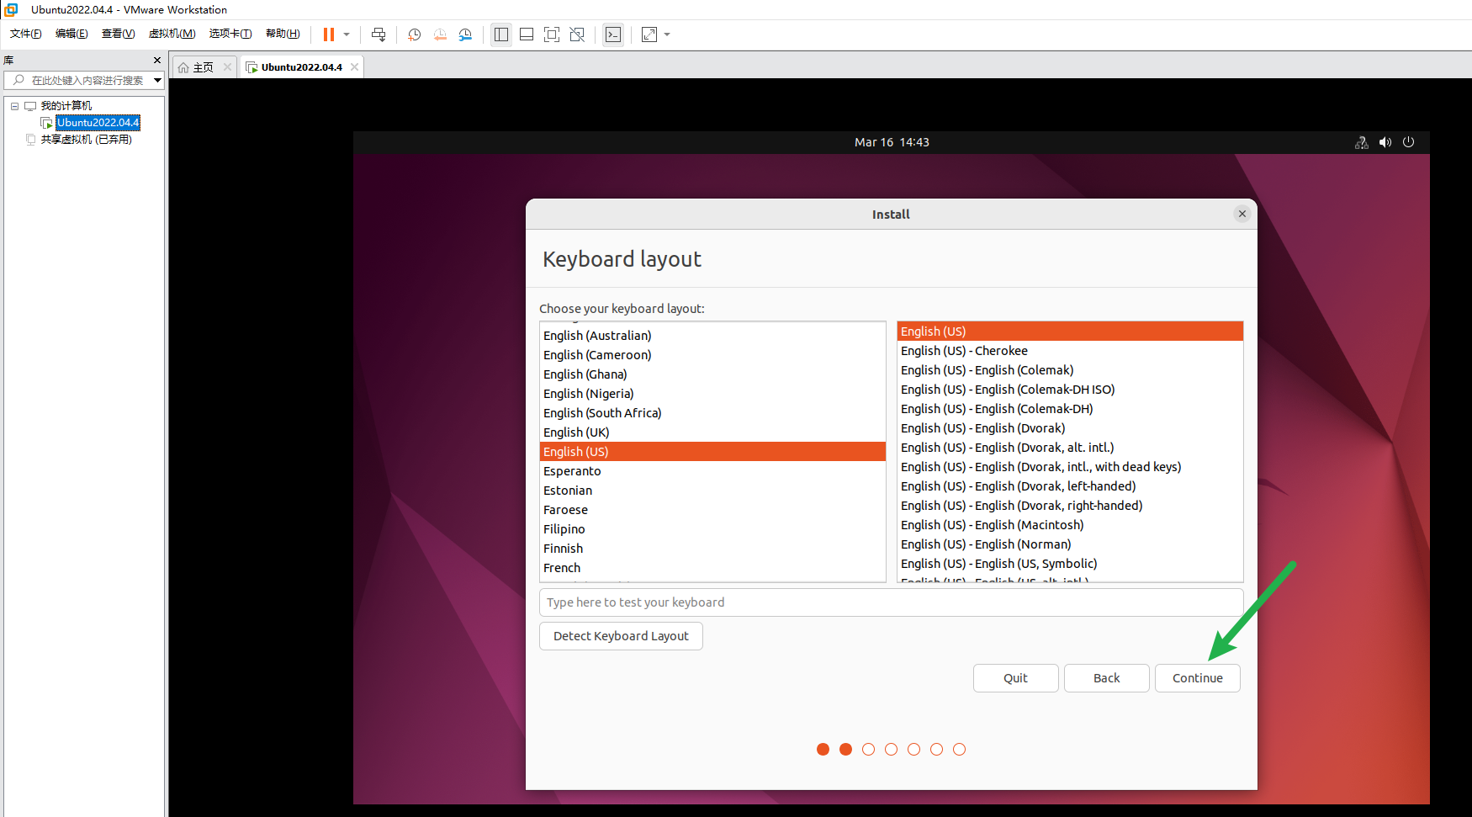Select English (Nigeria) layout

(712, 394)
